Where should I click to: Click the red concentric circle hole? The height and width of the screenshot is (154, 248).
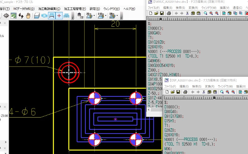coord(68,72)
